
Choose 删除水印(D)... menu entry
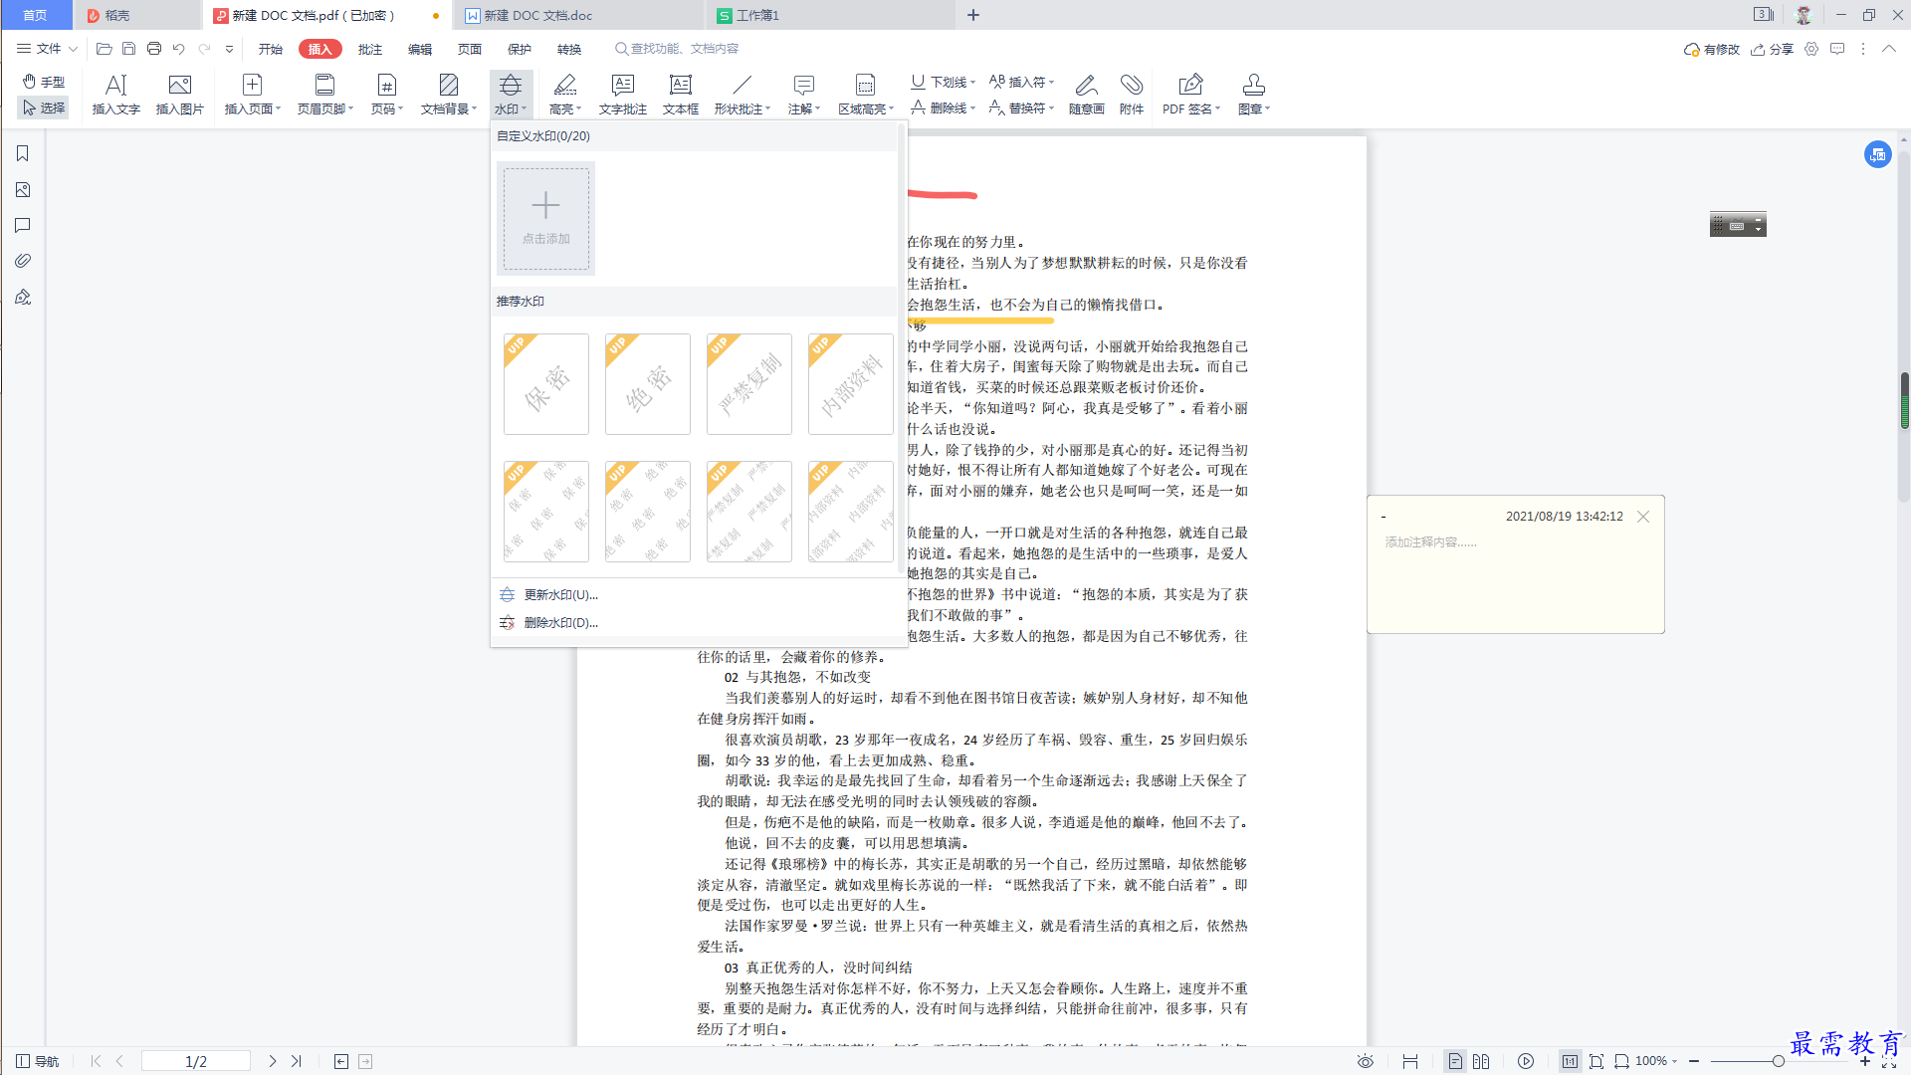(x=560, y=622)
